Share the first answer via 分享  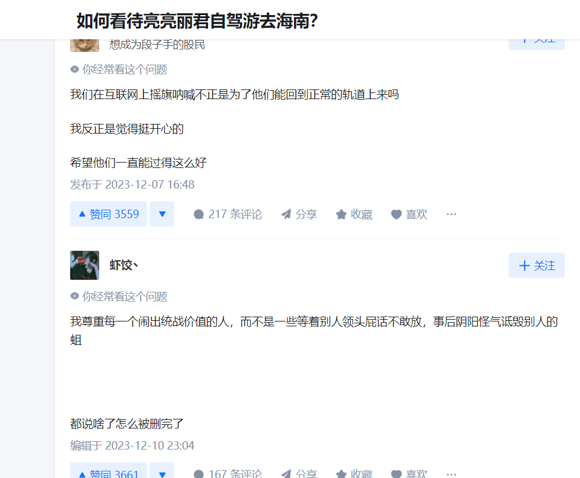299,214
